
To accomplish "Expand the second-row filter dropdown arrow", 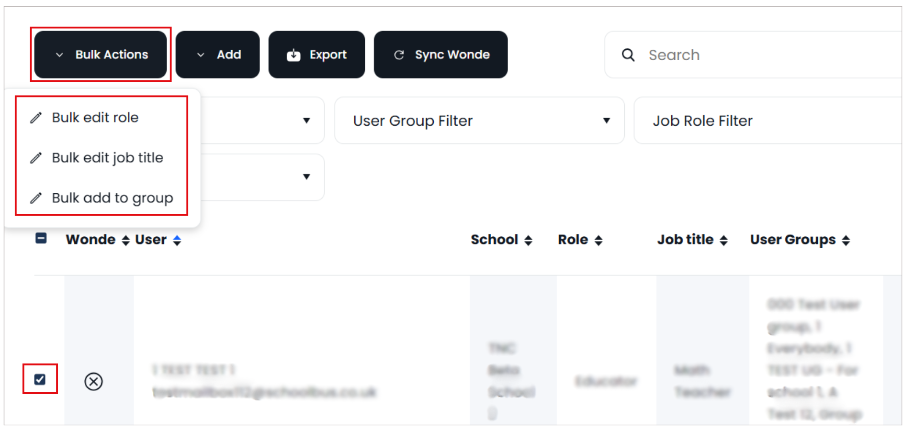I will pos(306,176).
